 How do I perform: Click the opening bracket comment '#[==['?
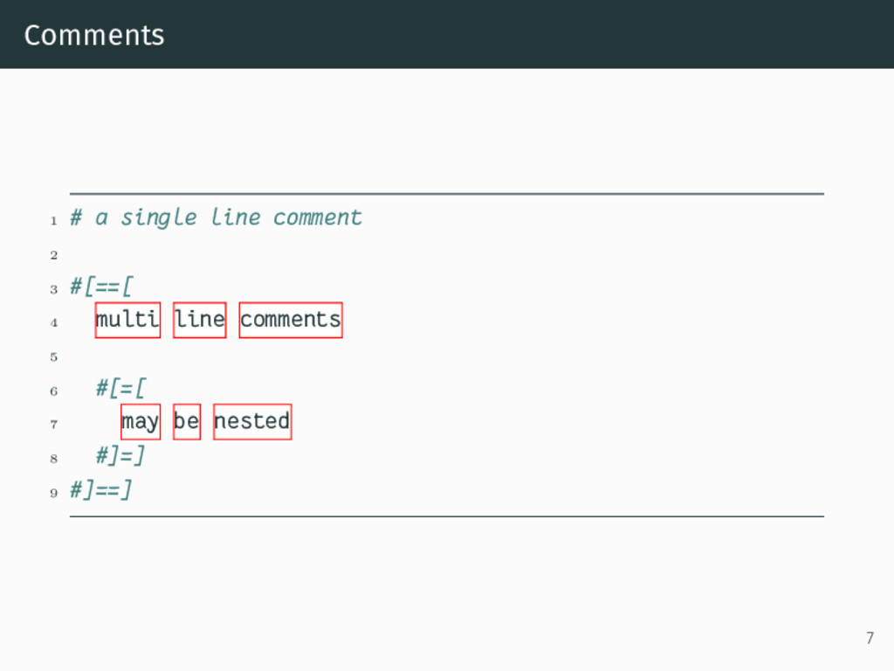(101, 286)
